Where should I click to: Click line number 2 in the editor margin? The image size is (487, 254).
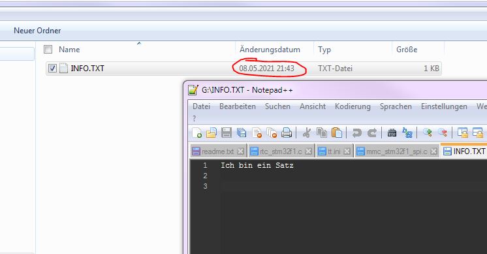tap(205, 176)
